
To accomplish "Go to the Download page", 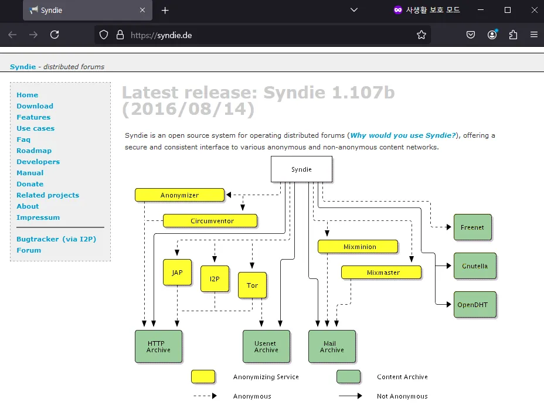I will tap(35, 106).
